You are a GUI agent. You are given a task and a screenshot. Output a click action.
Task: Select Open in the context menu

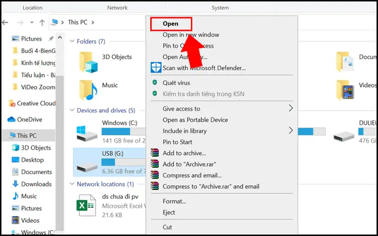tap(171, 24)
